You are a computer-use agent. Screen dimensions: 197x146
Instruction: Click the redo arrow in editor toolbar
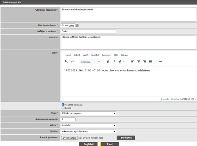72,62
